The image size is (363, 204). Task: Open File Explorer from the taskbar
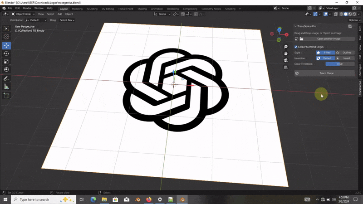point(104,199)
